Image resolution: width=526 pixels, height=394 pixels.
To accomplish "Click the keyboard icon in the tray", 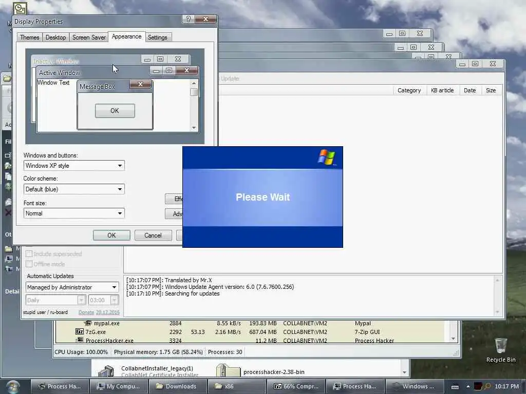I will point(455,387).
